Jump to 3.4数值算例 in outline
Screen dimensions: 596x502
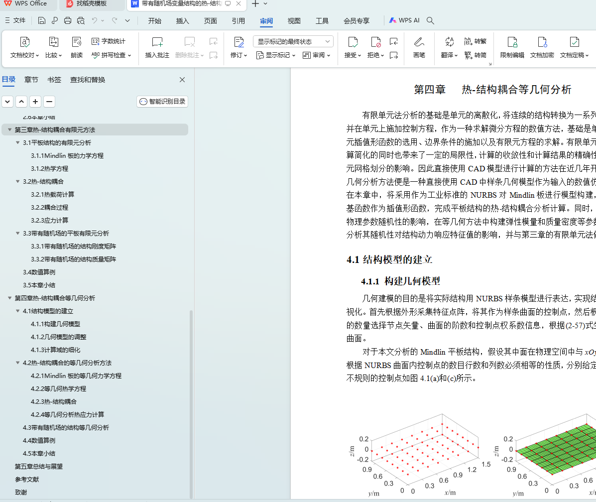pos(39,272)
